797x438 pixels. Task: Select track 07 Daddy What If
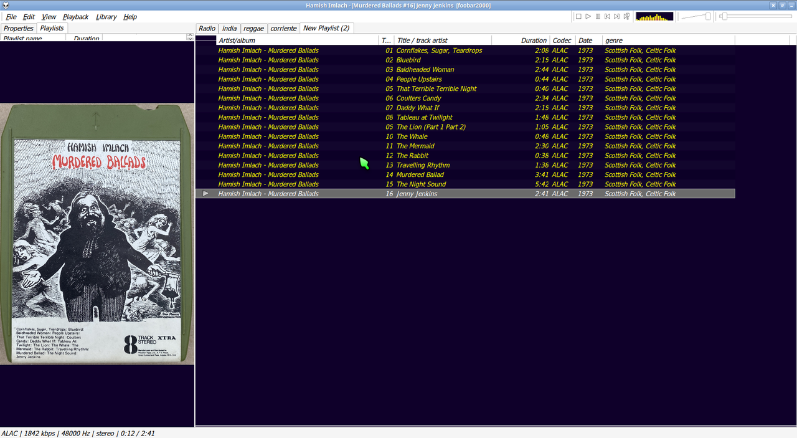pos(465,108)
